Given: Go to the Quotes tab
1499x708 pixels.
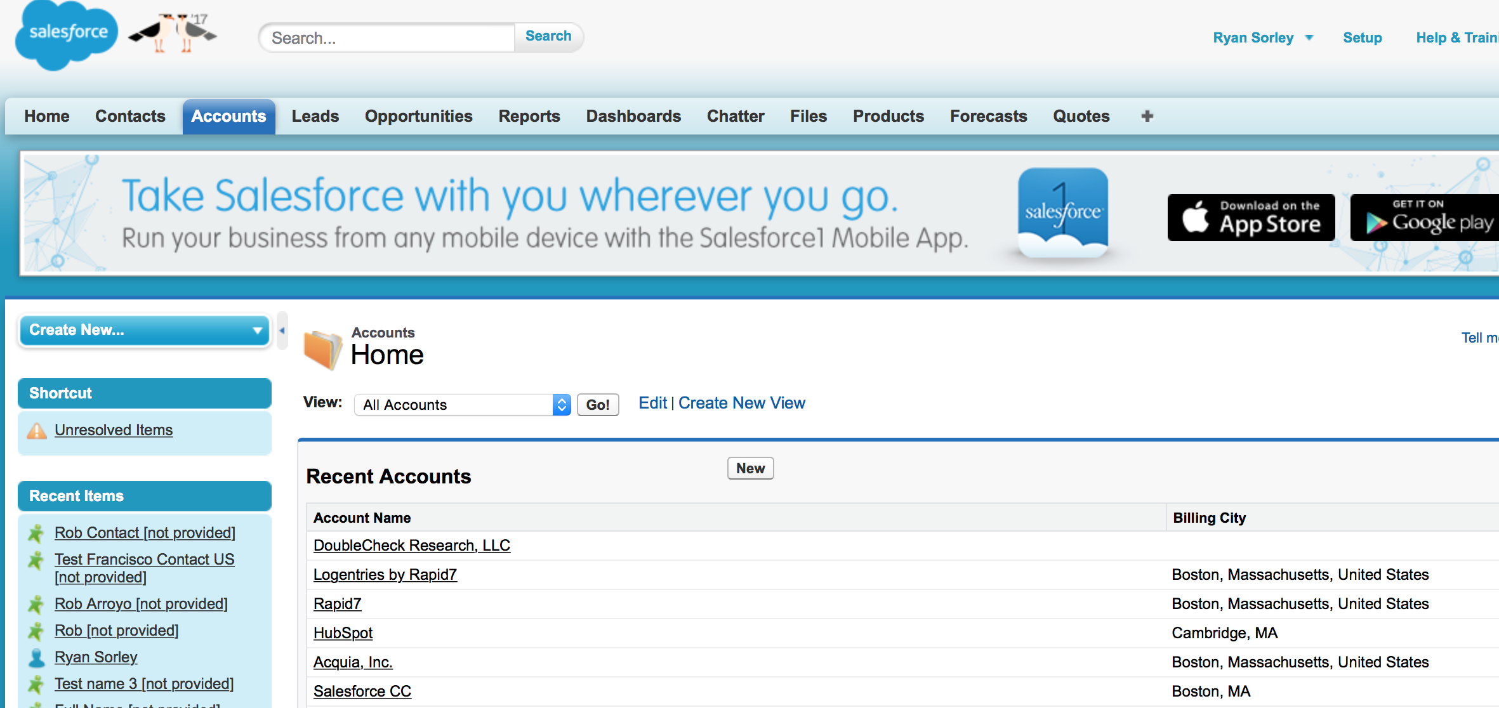Looking at the screenshot, I should click(1081, 116).
